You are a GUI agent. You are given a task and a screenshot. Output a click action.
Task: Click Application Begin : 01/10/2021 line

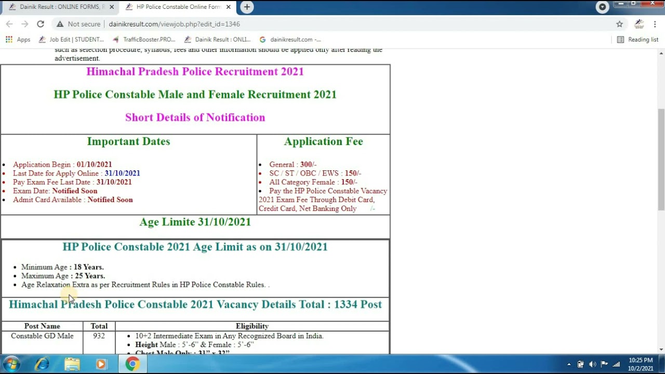coord(62,164)
